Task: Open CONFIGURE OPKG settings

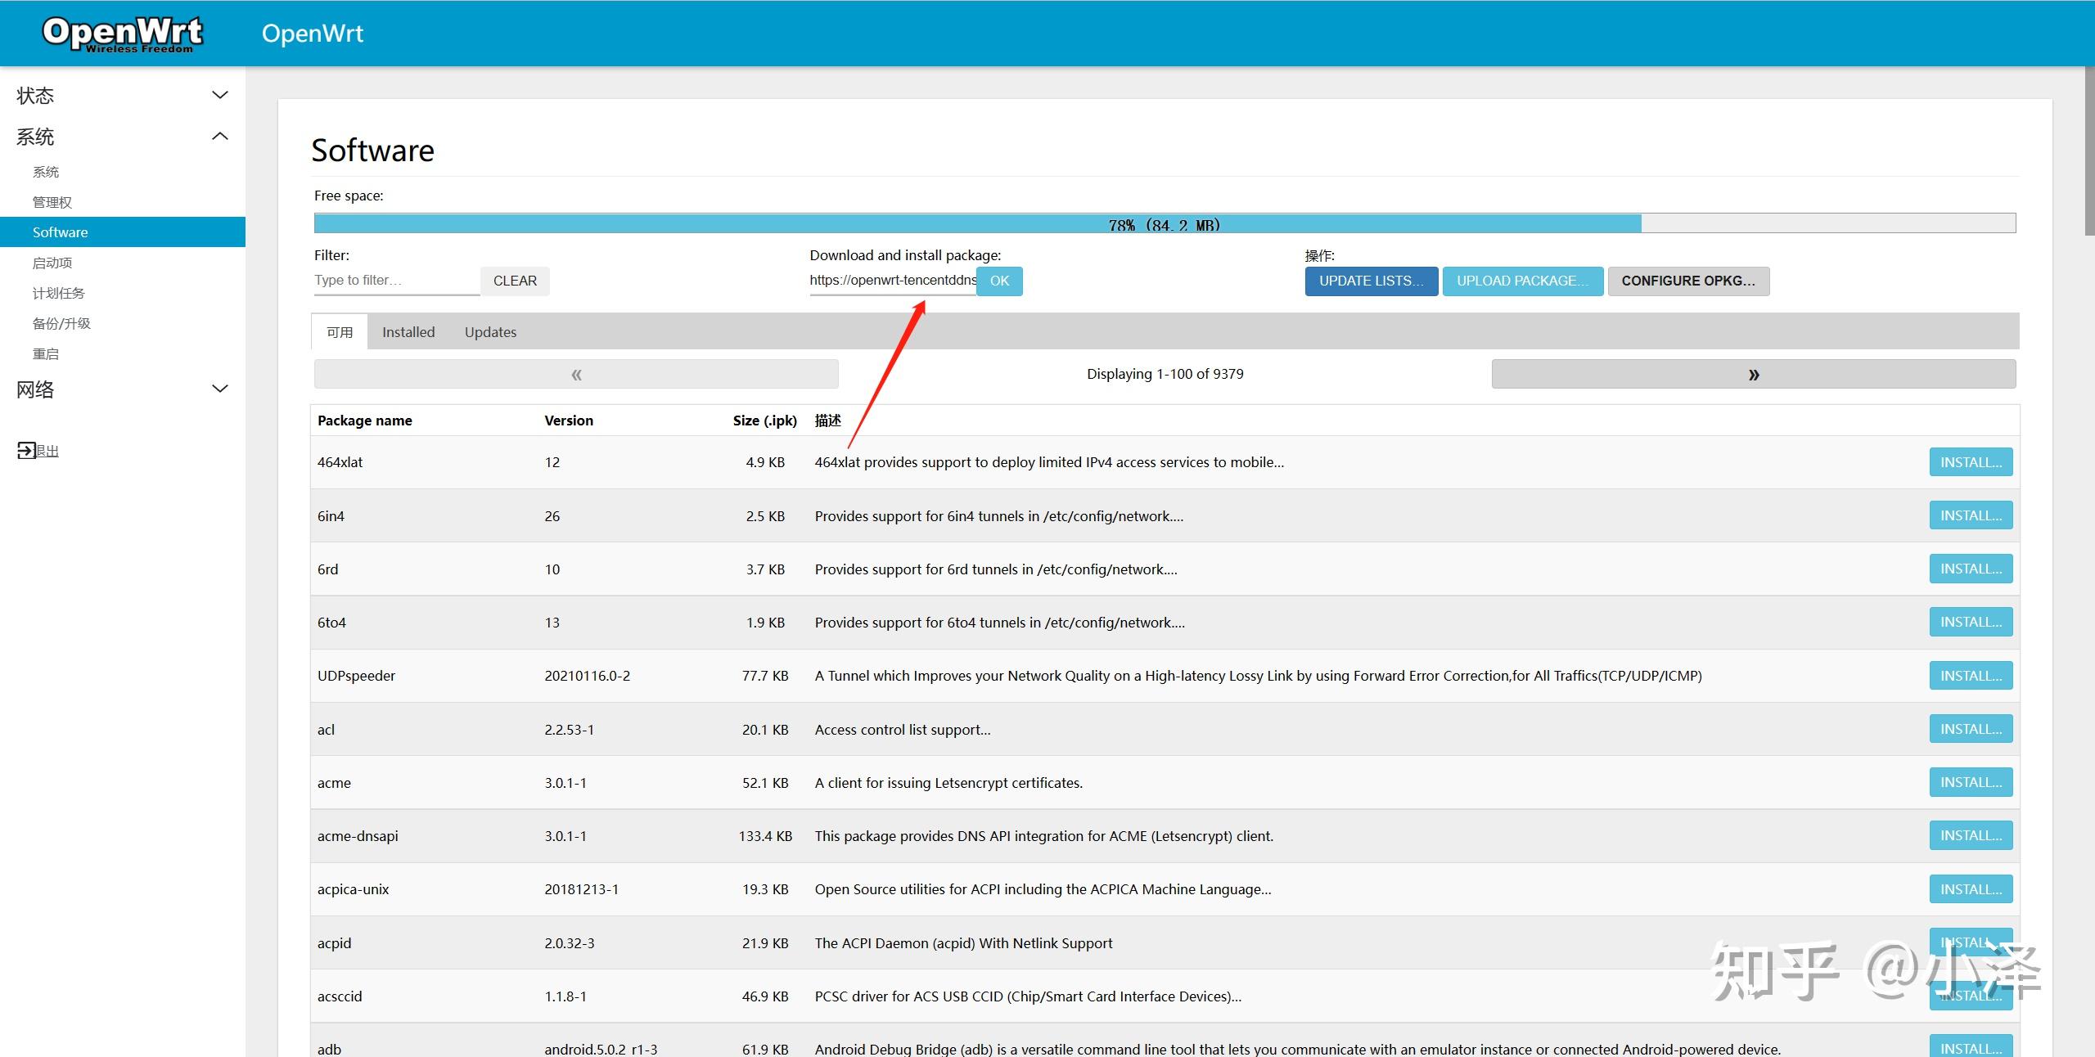Action: tap(1688, 281)
